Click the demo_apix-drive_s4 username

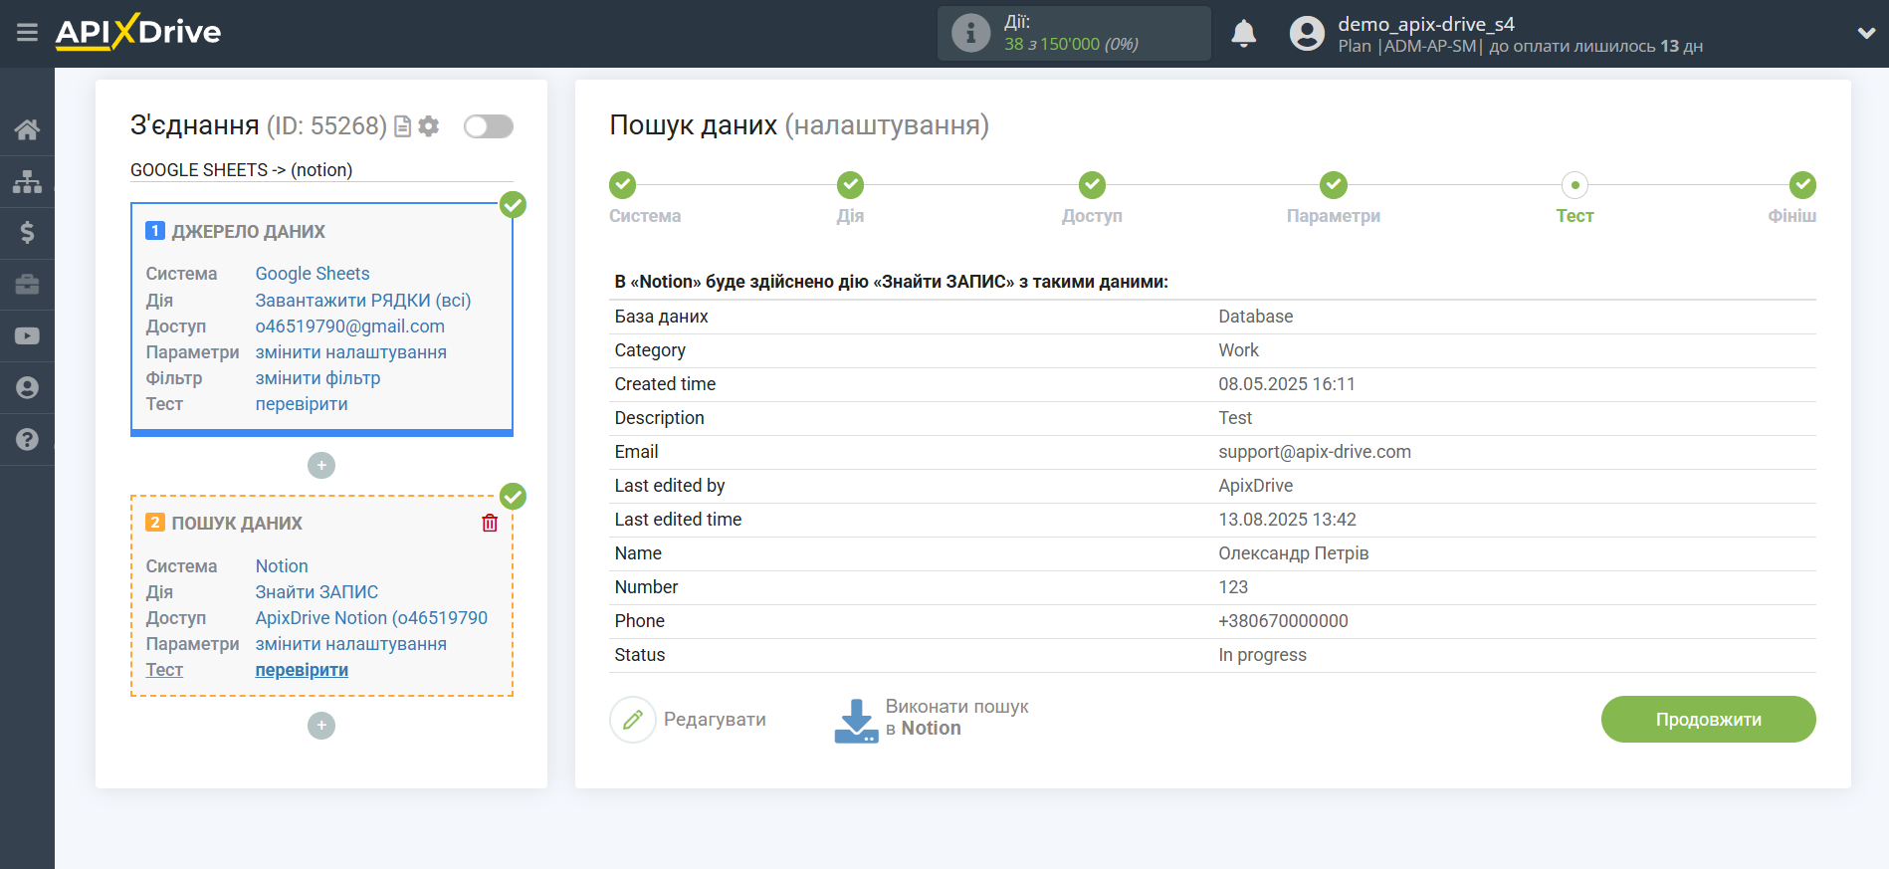[1426, 24]
